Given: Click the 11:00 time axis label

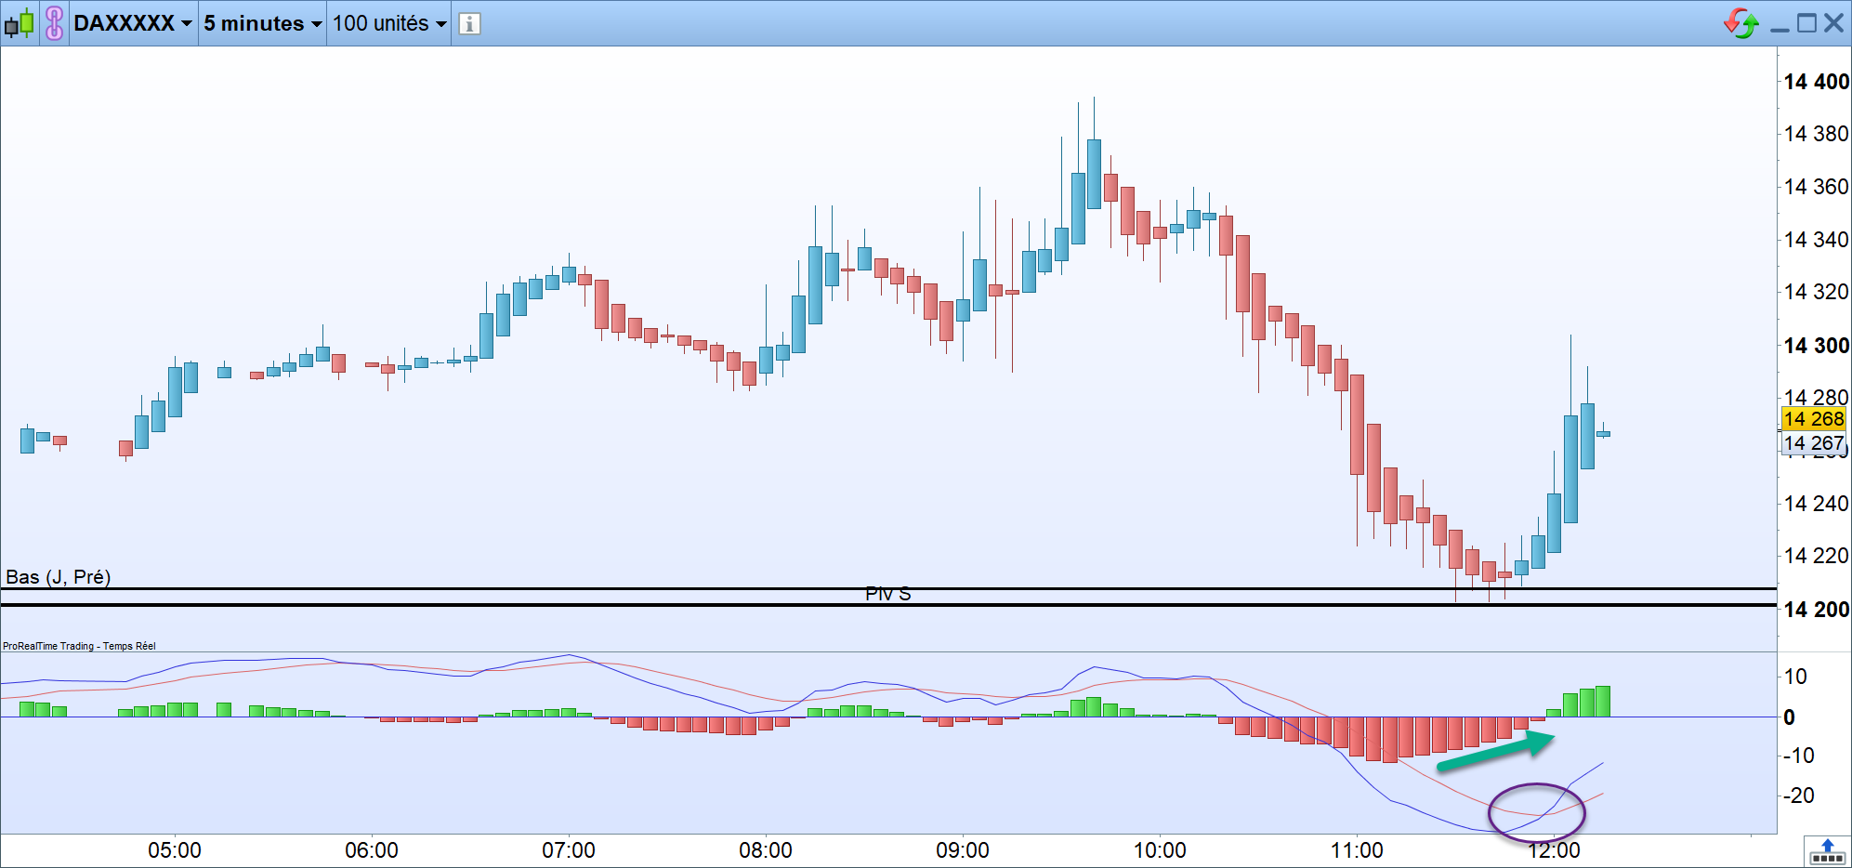Looking at the screenshot, I should click(x=1357, y=850).
